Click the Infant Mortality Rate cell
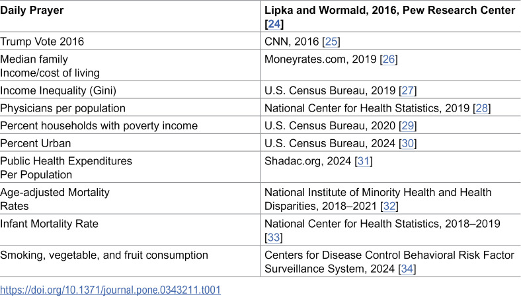 [130, 230]
